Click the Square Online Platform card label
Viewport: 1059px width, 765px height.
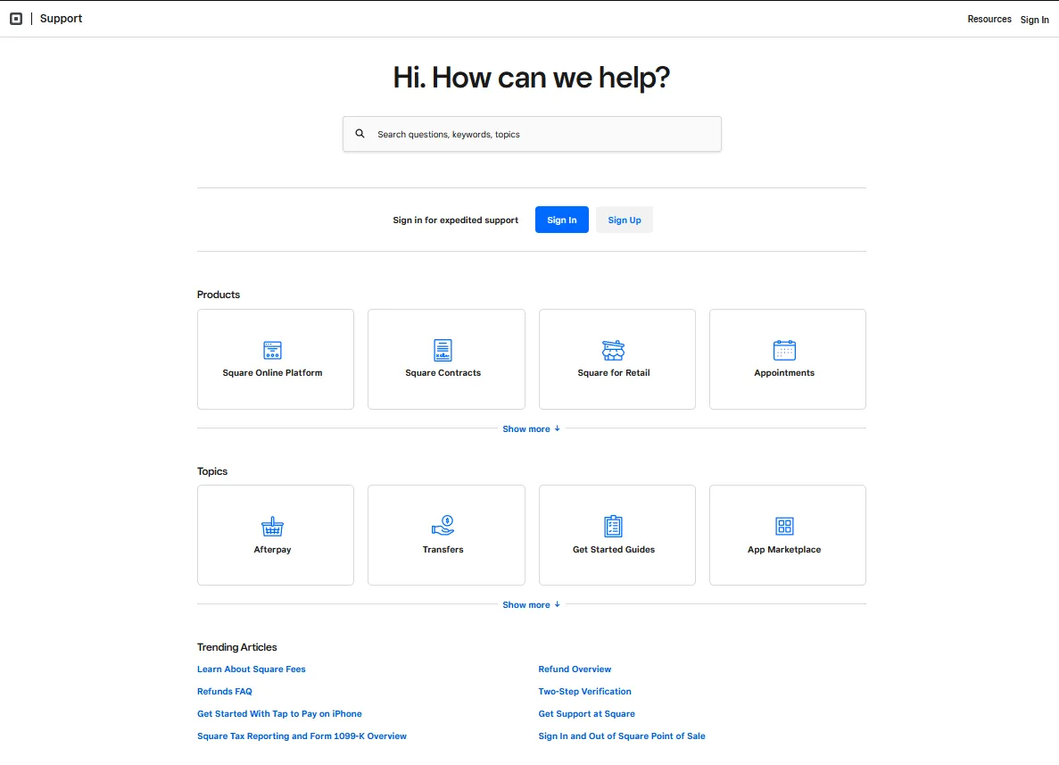point(272,373)
